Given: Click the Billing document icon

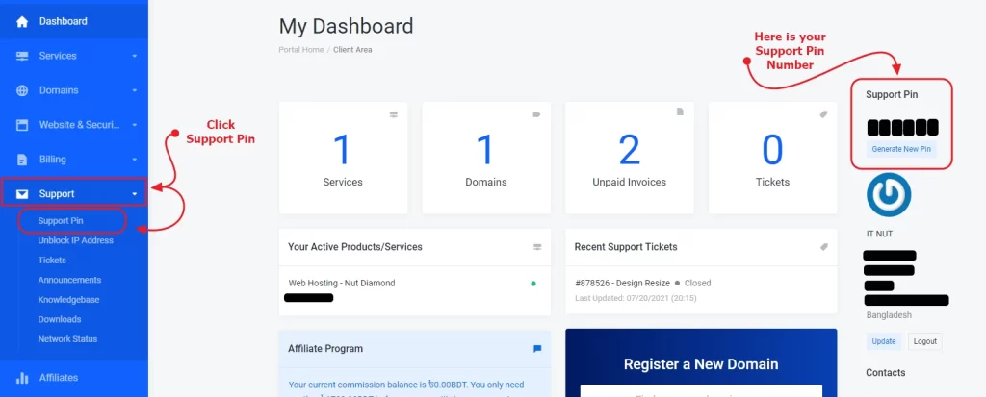Looking at the screenshot, I should (x=22, y=160).
